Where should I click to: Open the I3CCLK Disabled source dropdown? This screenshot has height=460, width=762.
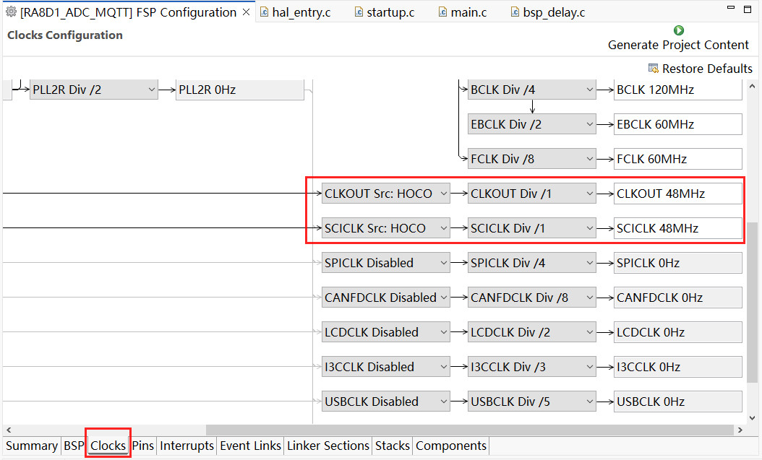pyautogui.click(x=386, y=367)
